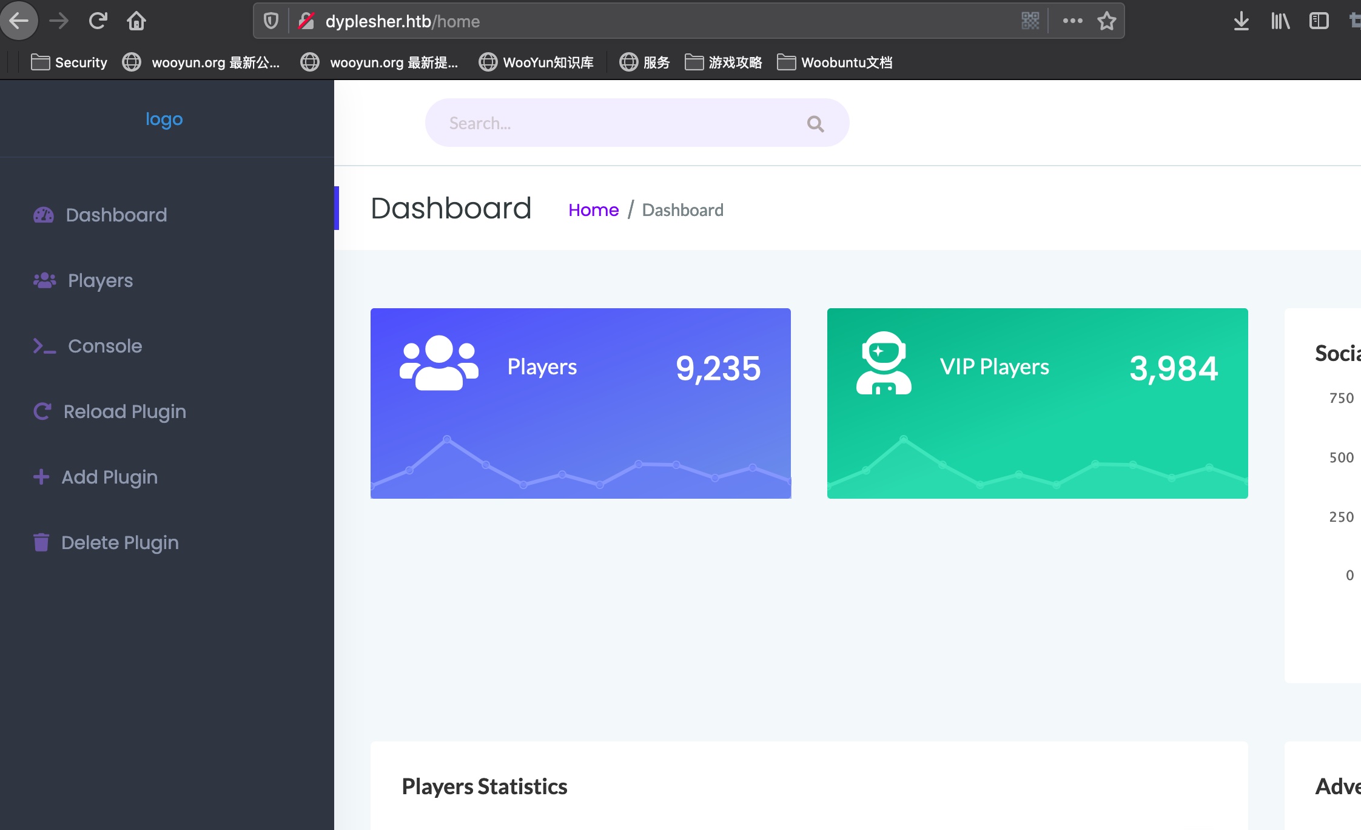Open the Security bookmarks folder

(x=69, y=62)
